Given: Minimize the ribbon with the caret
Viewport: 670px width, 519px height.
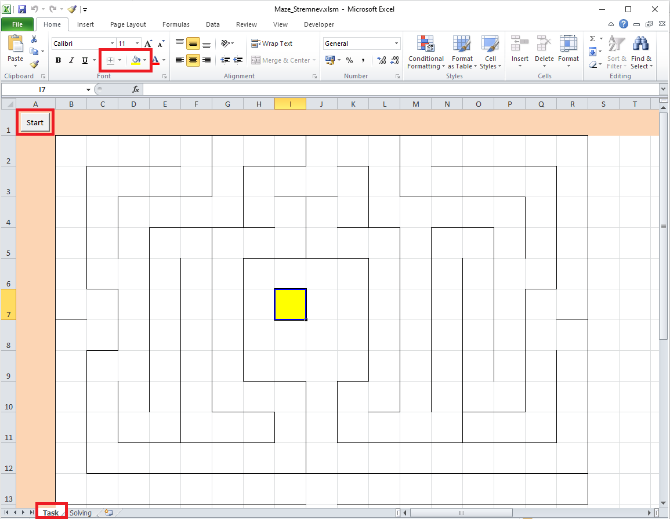Looking at the screenshot, I should pos(611,24).
